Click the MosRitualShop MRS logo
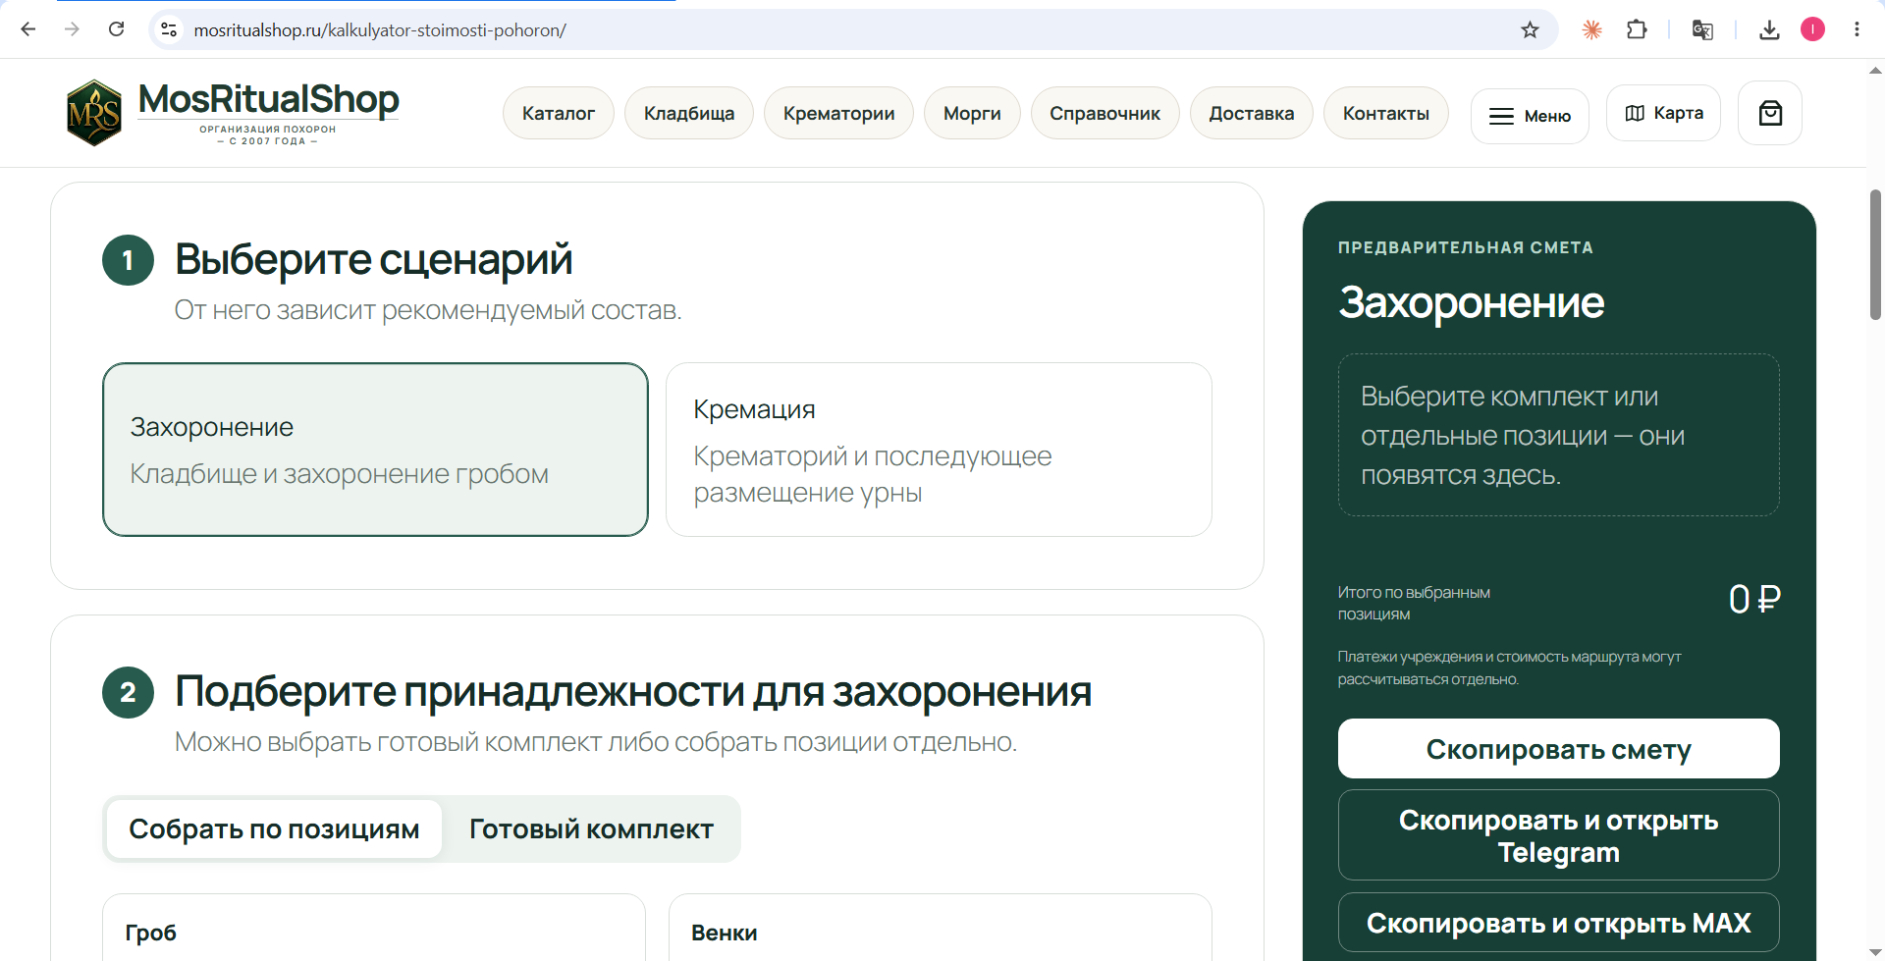The image size is (1885, 961). coord(94,113)
